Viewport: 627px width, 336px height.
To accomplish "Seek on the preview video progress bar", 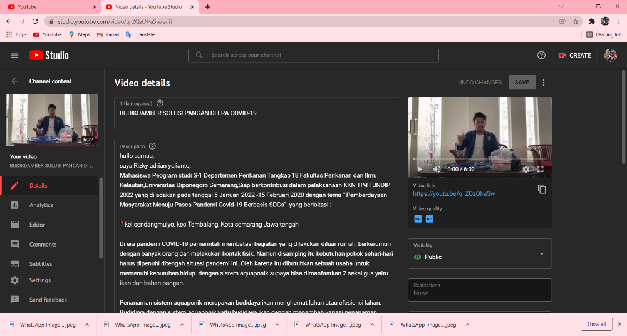I will (x=479, y=159).
